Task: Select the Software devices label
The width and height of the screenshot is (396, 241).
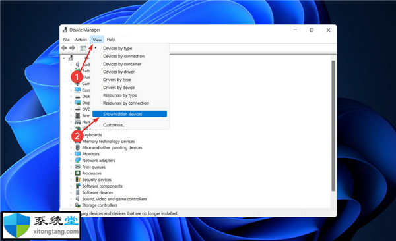Action: click(98, 192)
